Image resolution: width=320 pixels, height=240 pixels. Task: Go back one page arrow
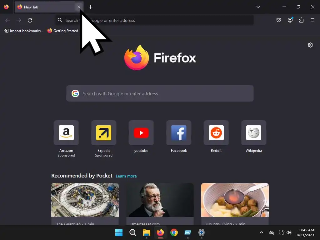7,20
